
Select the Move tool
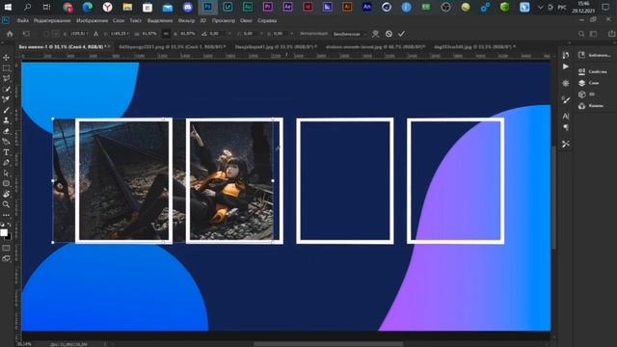tap(7, 58)
